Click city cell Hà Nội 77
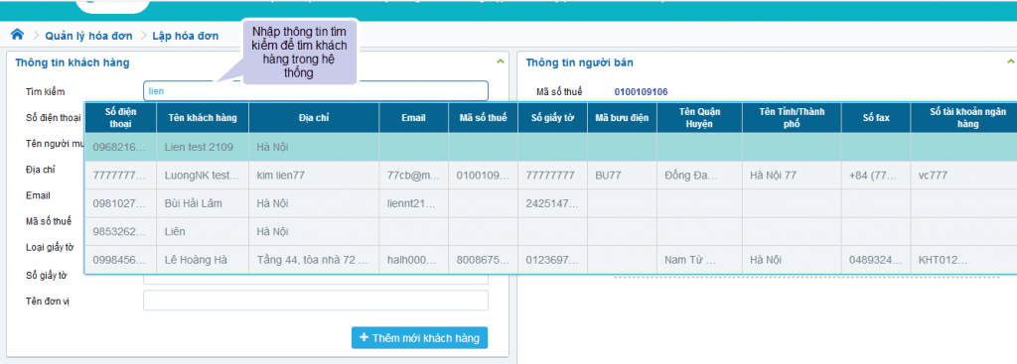 pos(792,175)
